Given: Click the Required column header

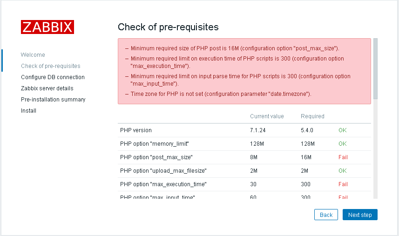Looking at the screenshot, I should click(312, 116).
